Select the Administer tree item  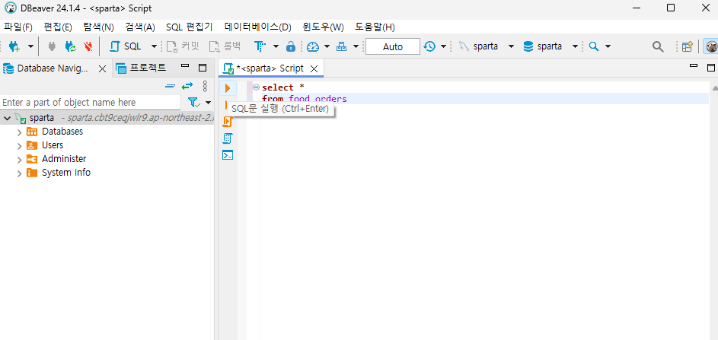[64, 159]
